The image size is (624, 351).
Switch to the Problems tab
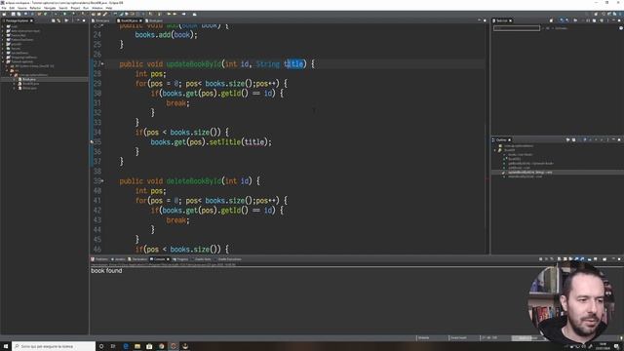(x=99, y=259)
